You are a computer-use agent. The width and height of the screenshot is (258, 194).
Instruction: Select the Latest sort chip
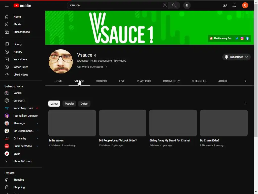coord(54,104)
